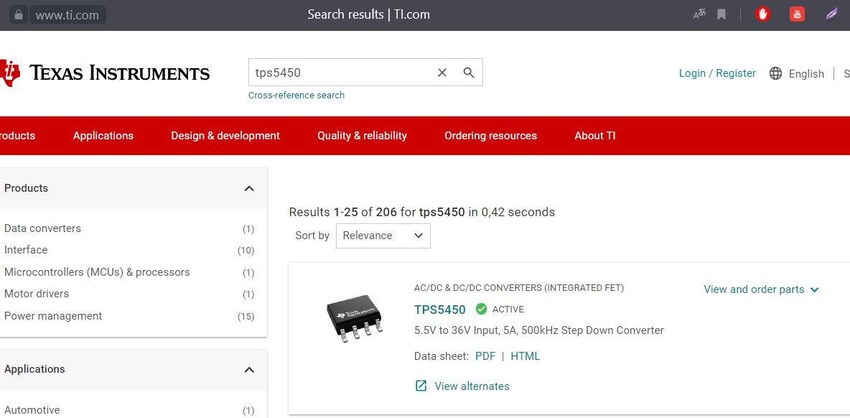Click View alternates link
850x418 pixels.
pos(472,386)
